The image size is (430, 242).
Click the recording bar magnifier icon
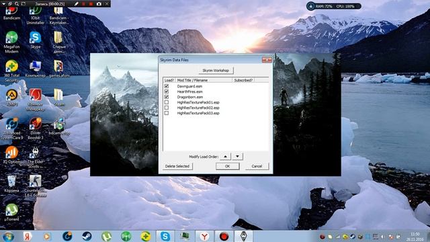click(x=17, y=4)
